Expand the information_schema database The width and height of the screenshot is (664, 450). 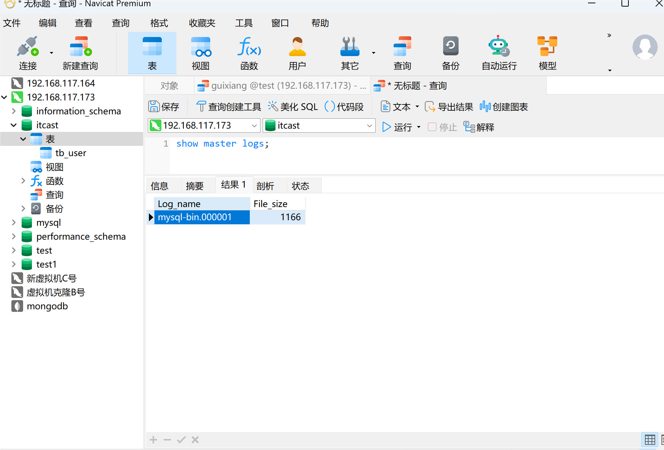click(x=14, y=111)
